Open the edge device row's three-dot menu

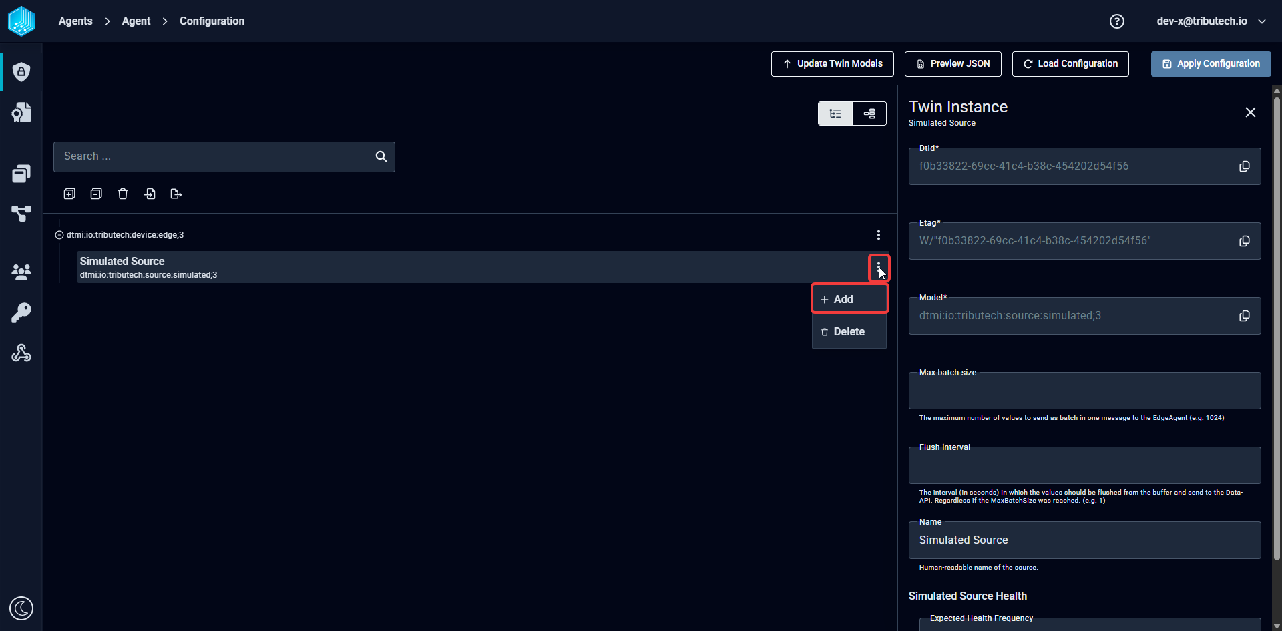pos(879,235)
